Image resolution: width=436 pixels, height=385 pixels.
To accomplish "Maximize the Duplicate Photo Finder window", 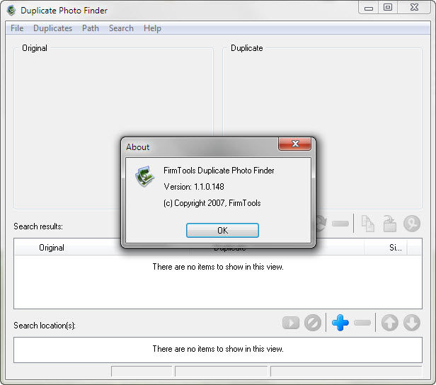I will click(388, 7).
